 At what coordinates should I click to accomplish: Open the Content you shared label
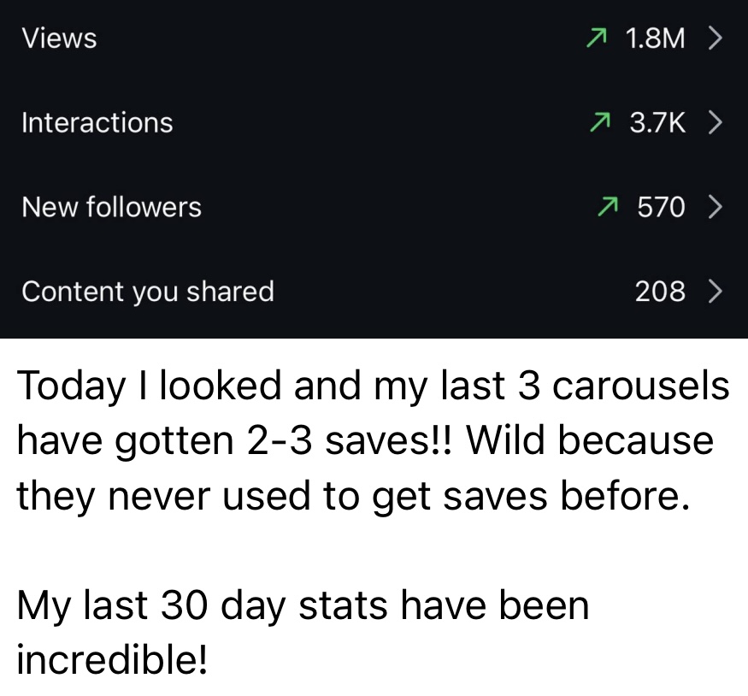[147, 292]
